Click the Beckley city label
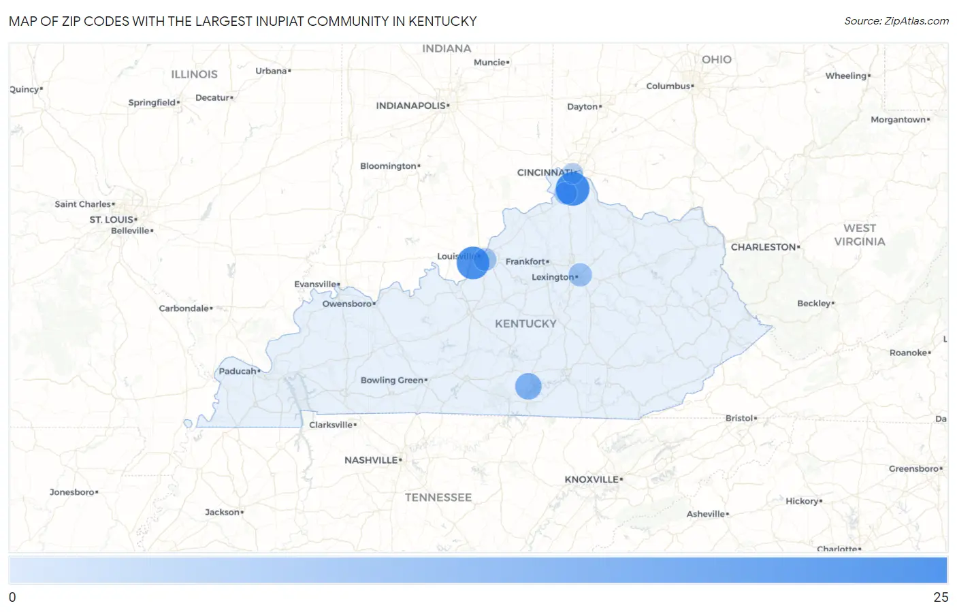957x612 pixels. pos(814,304)
